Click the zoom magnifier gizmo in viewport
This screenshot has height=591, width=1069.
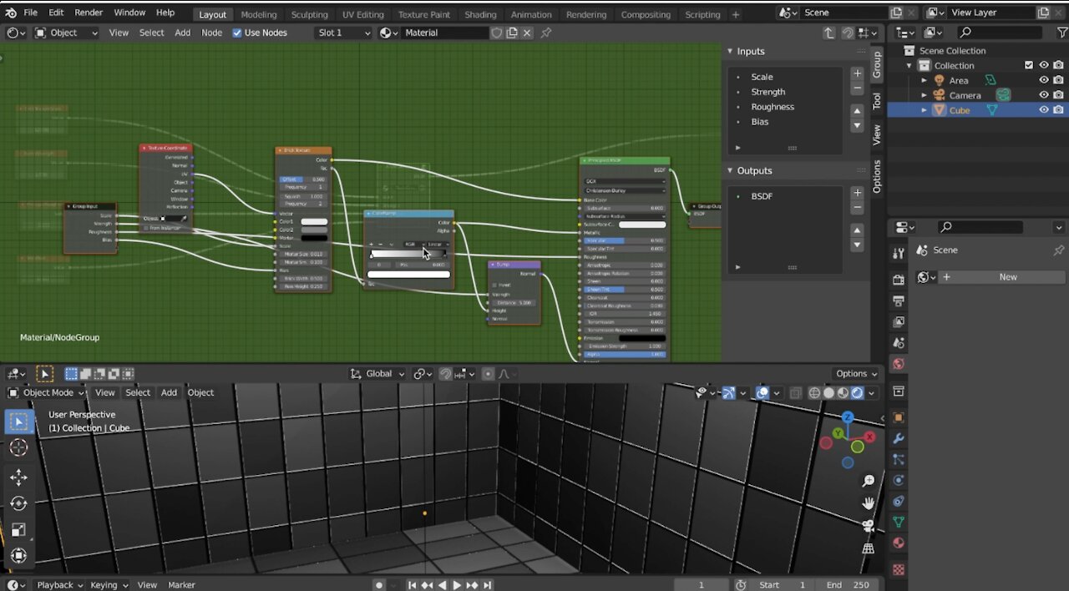869,481
